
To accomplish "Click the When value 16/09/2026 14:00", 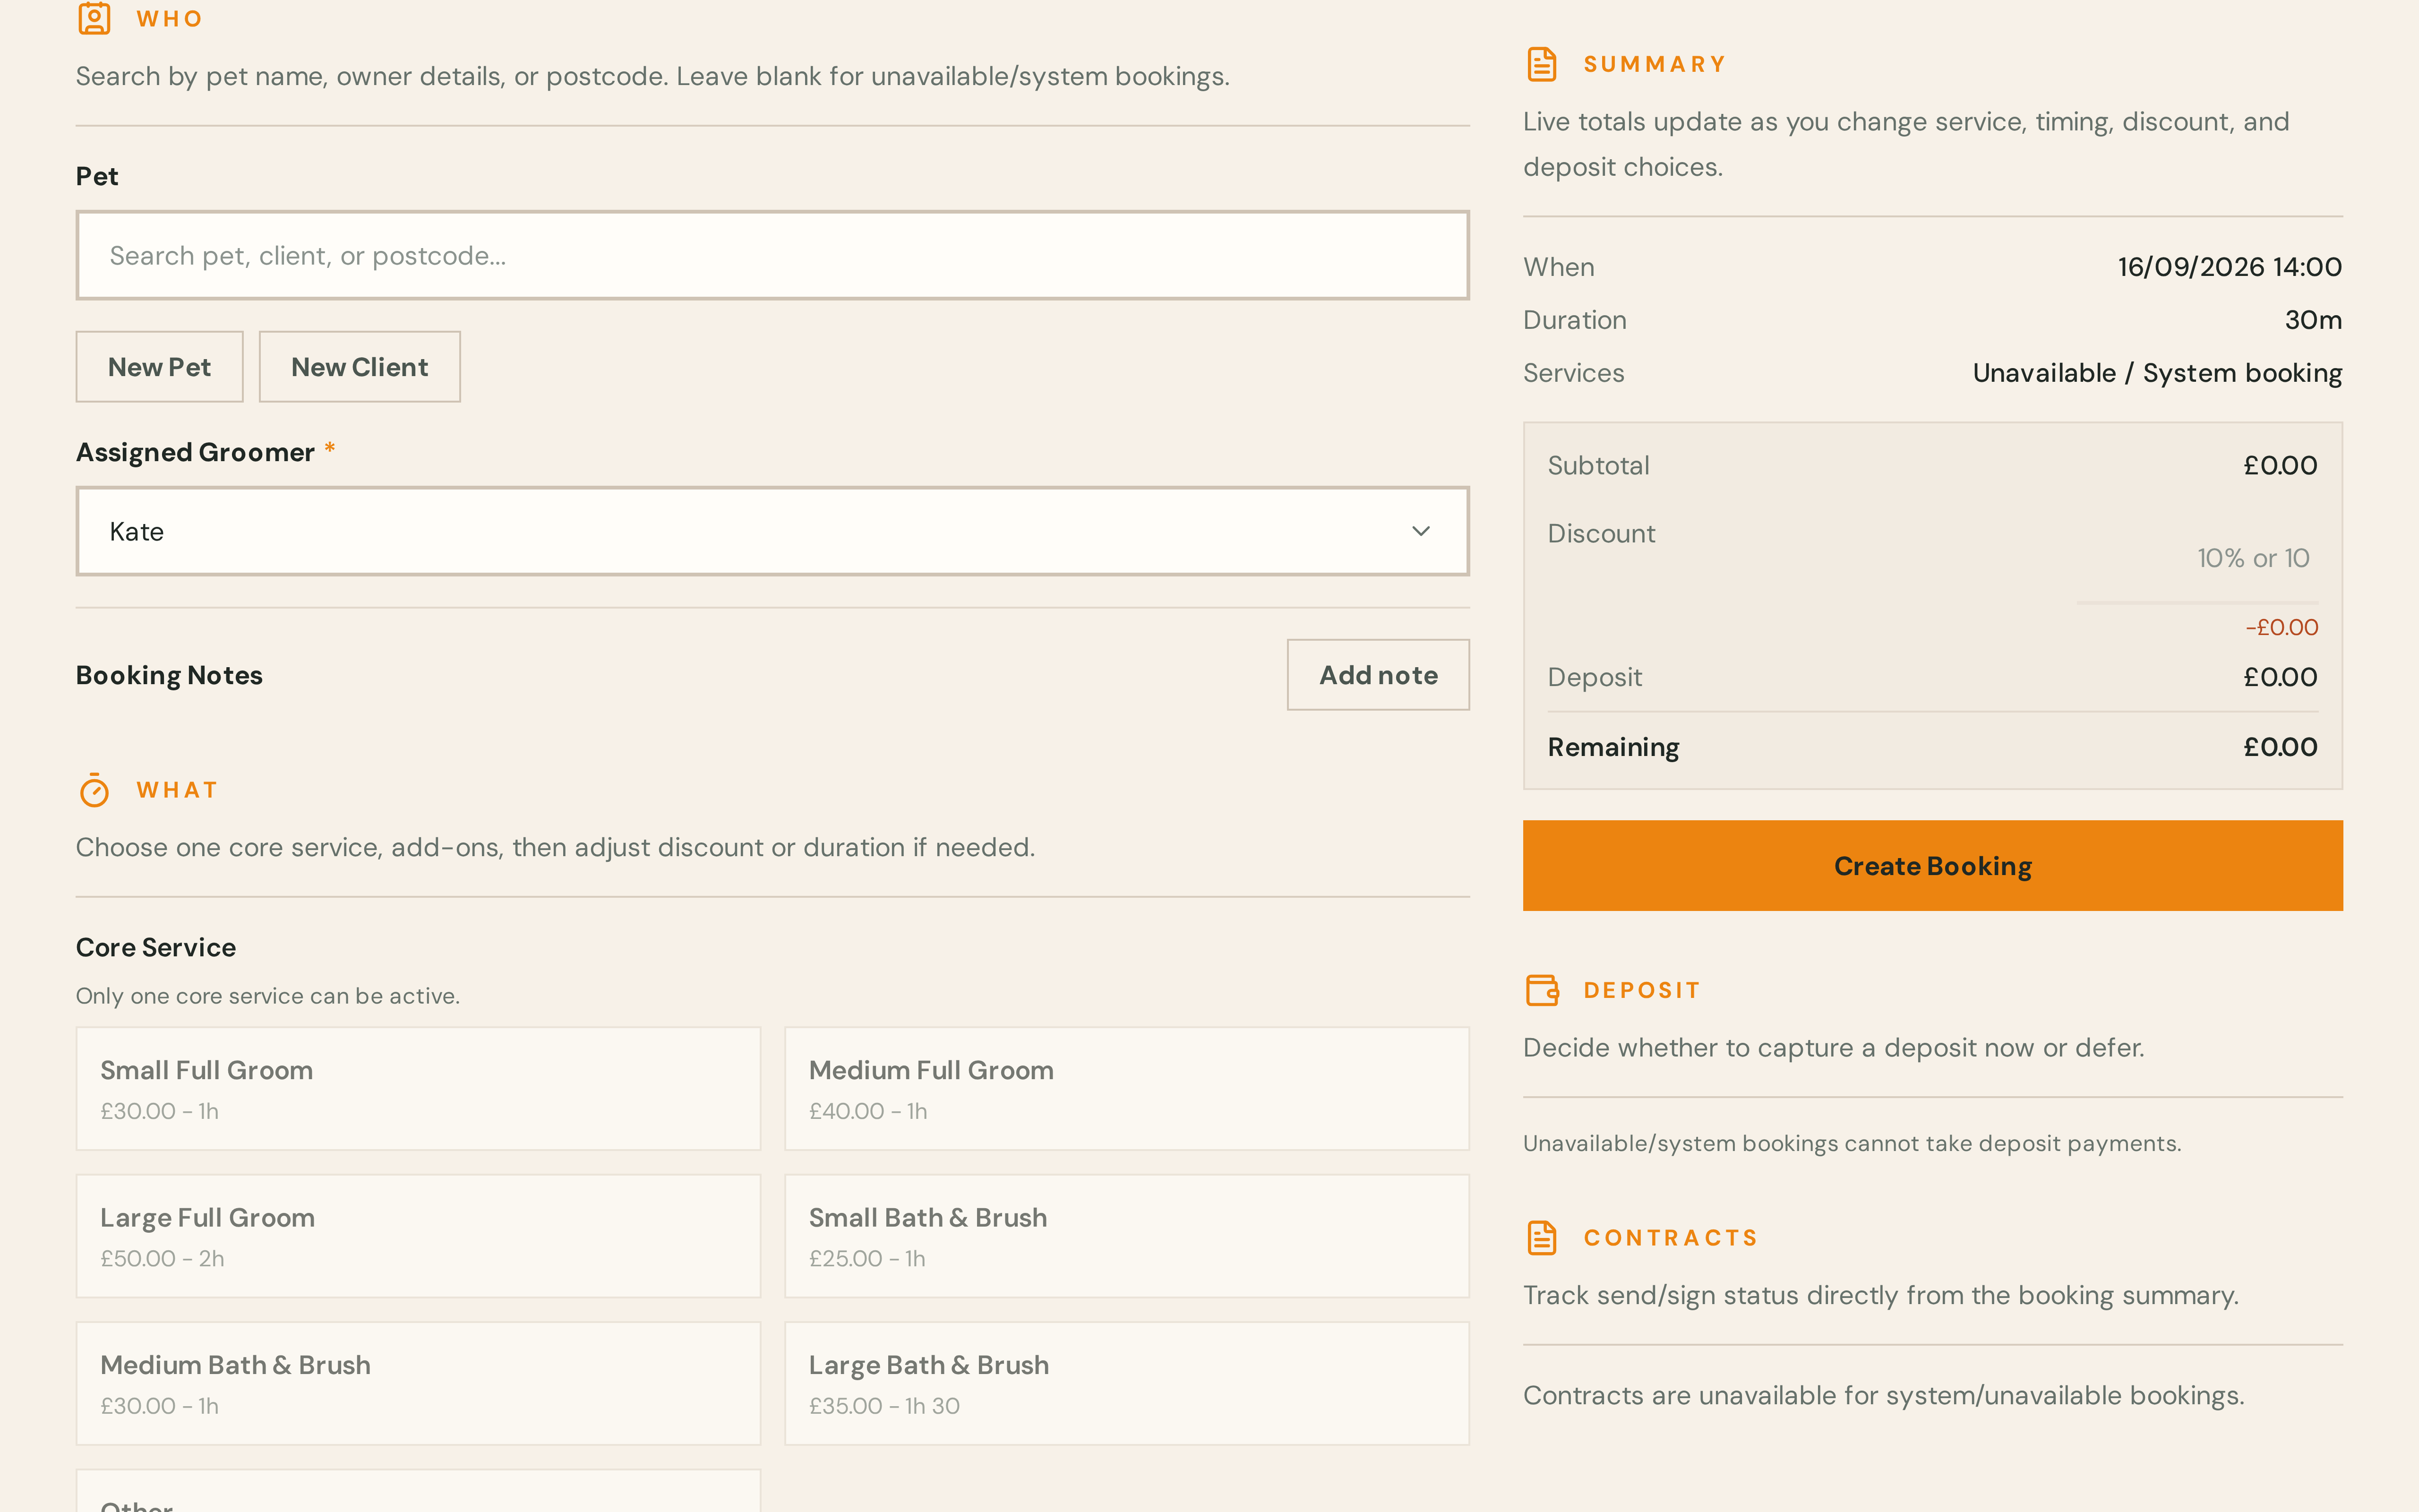I will (2229, 267).
